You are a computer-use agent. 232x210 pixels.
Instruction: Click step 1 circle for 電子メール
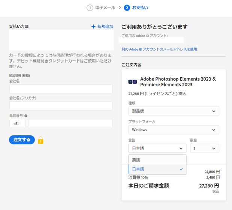tap(90, 8)
